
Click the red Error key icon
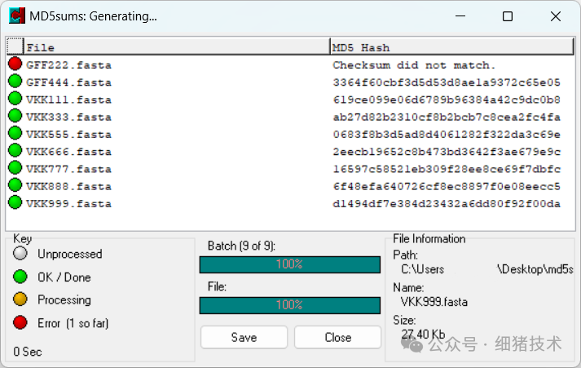(x=20, y=322)
